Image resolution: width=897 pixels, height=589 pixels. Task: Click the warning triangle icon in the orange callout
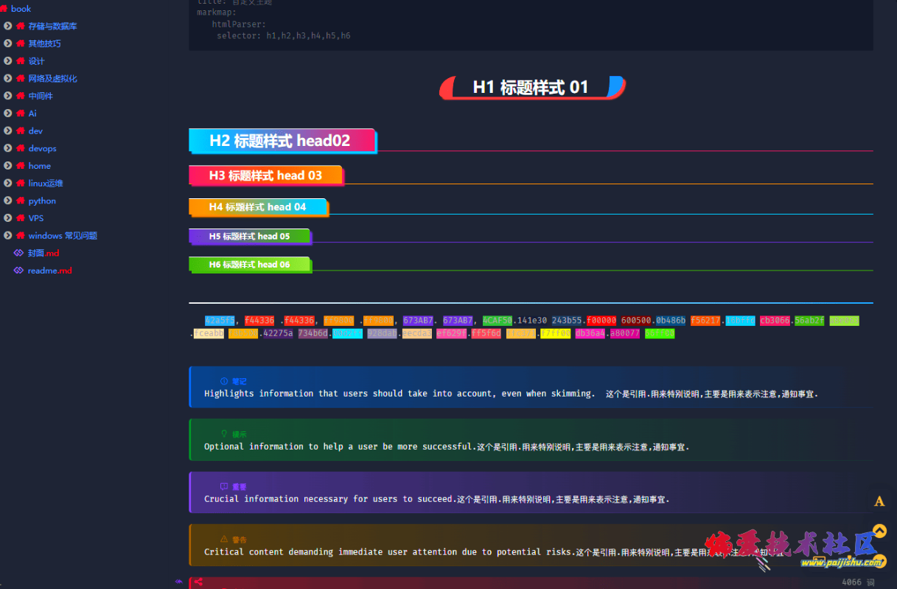pyautogui.click(x=224, y=540)
